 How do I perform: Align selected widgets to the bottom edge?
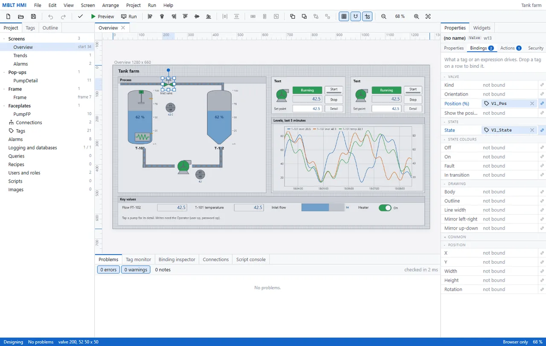[x=209, y=17]
